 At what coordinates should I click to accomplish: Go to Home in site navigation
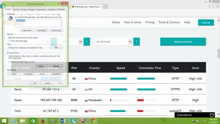click(x=116, y=22)
